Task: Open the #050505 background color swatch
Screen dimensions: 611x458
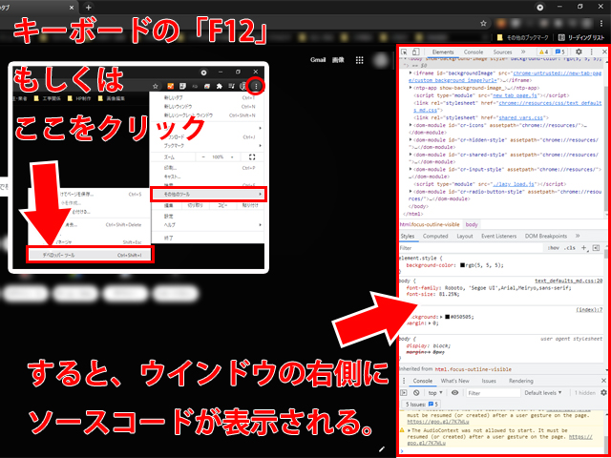Action: click(448, 317)
